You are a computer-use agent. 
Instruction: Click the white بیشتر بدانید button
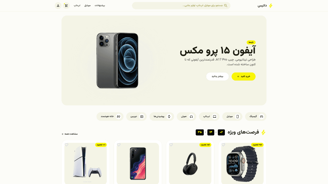pos(217,76)
